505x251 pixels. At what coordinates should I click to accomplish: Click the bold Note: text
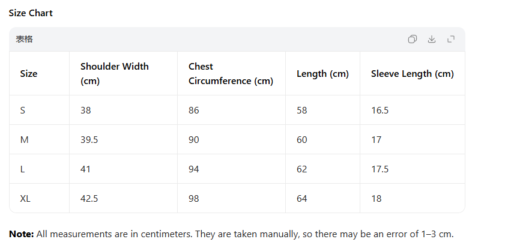(22, 234)
